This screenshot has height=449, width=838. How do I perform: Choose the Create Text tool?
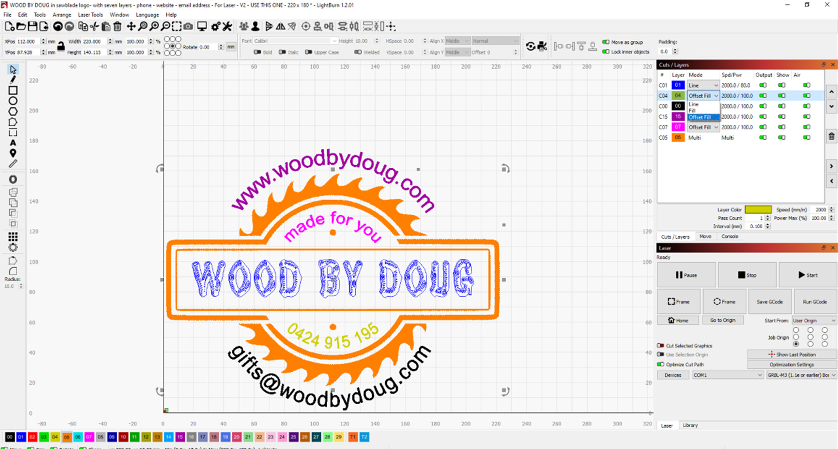tap(13, 143)
